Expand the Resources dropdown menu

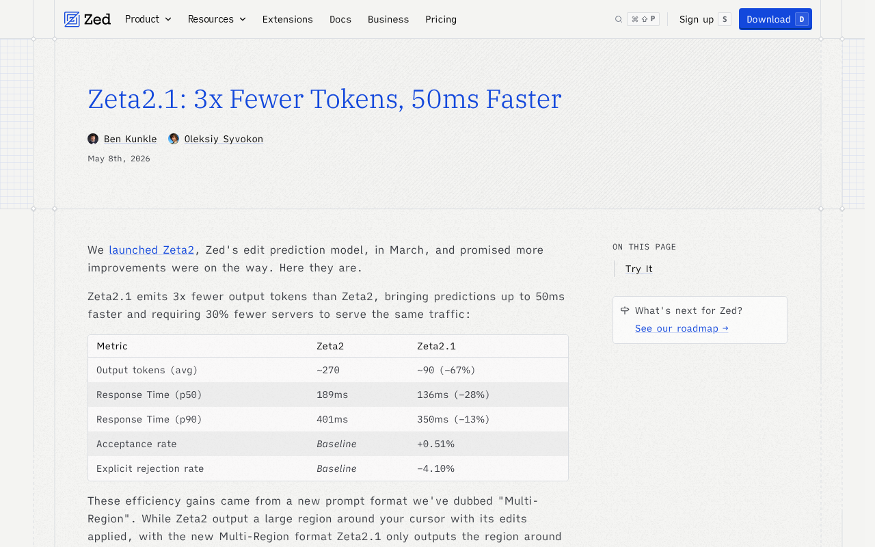[x=217, y=19]
